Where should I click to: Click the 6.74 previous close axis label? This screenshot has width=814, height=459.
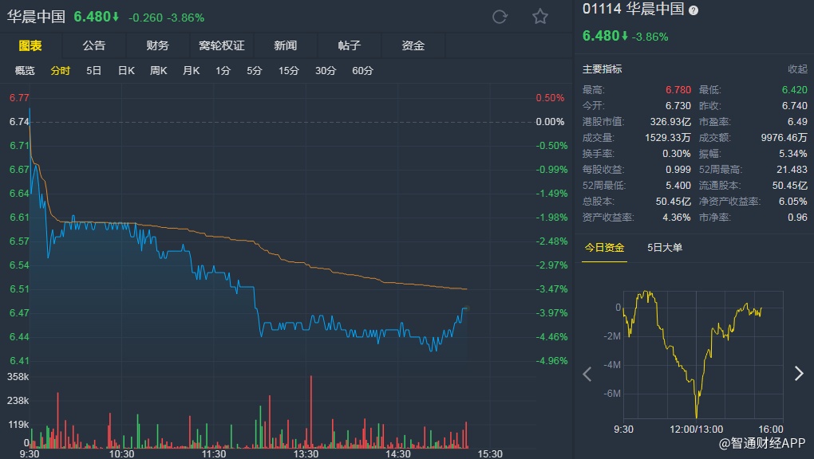point(19,122)
